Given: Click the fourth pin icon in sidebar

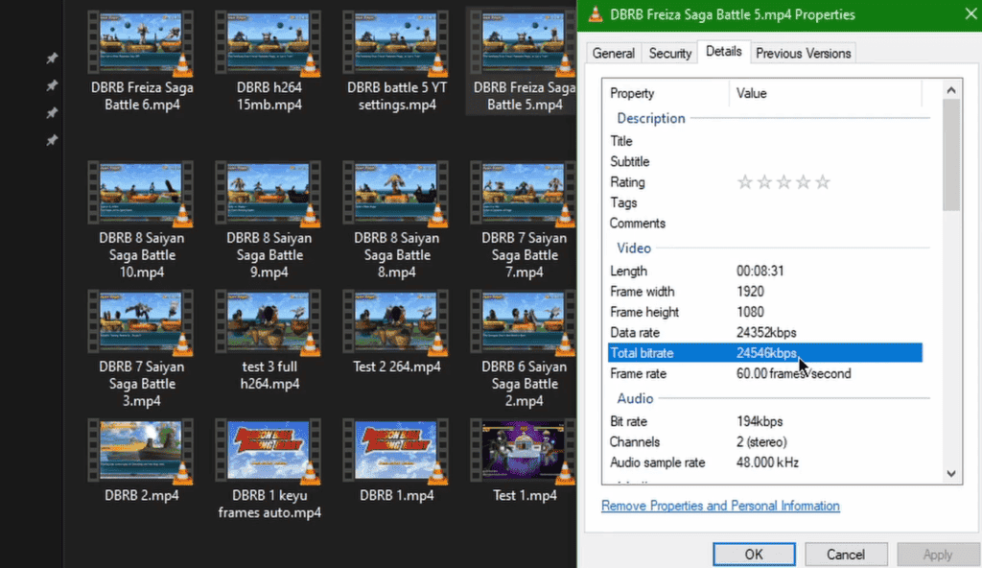Looking at the screenshot, I should (x=52, y=140).
